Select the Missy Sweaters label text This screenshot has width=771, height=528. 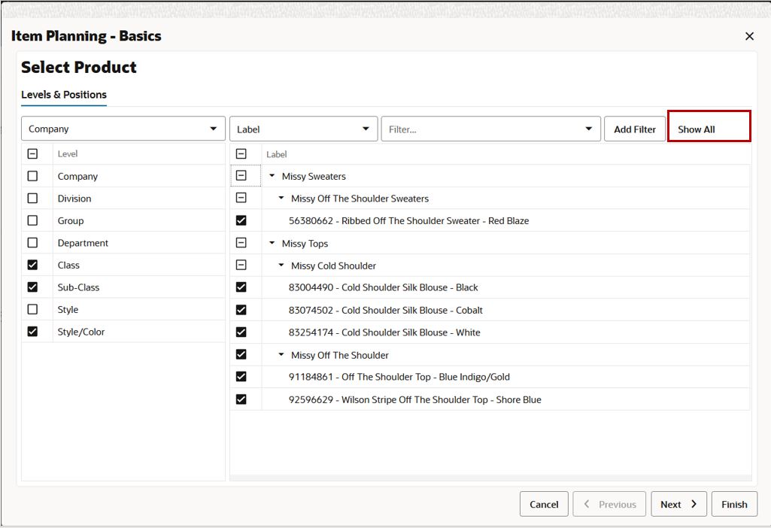[314, 176]
